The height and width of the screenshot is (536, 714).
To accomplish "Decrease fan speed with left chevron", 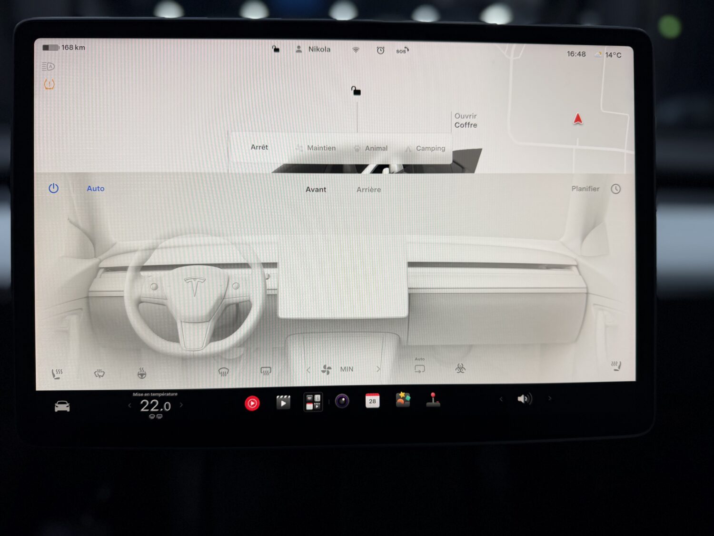I will tap(308, 370).
